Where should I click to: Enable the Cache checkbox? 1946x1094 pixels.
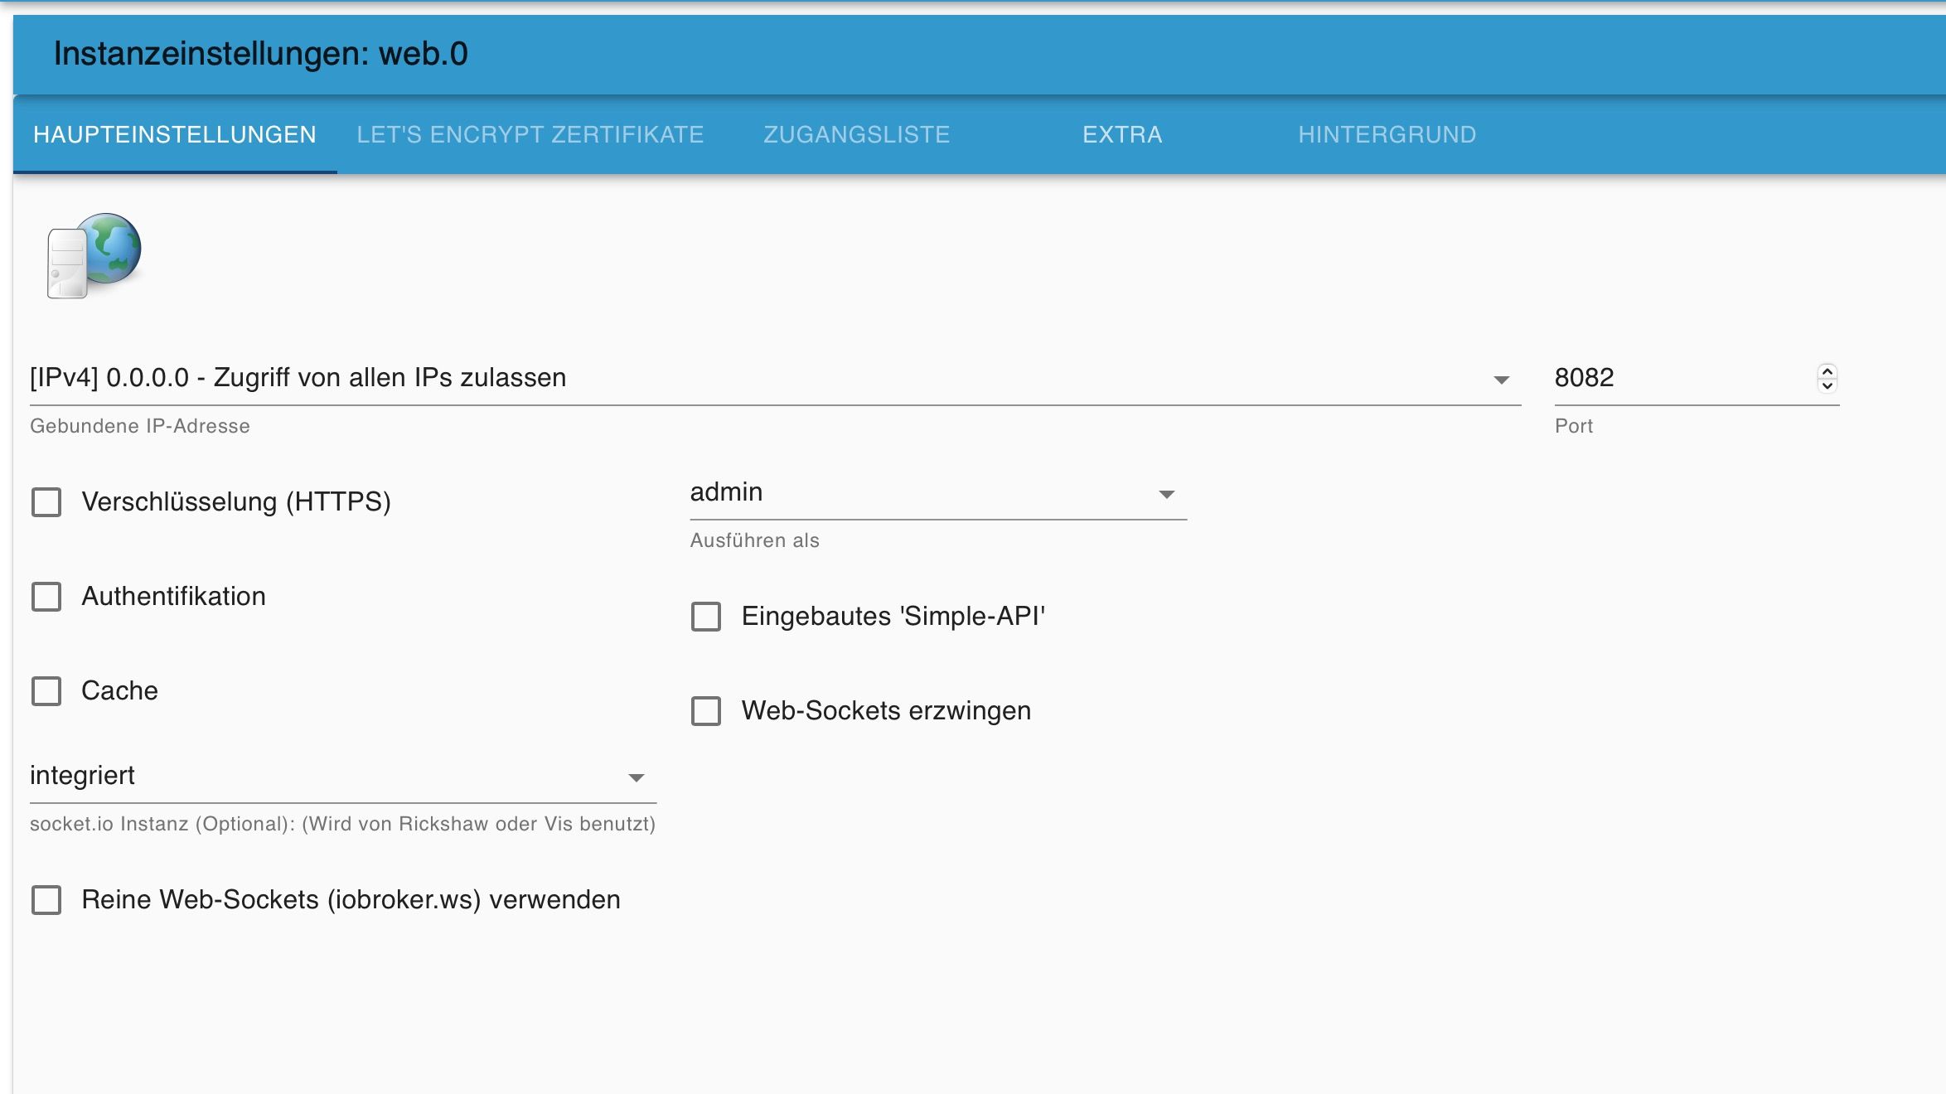click(x=46, y=691)
